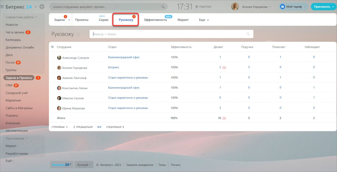Viewport: 337px width, 172px height.
Task: Click magnifier icon in filter field
Action: click(248, 34)
